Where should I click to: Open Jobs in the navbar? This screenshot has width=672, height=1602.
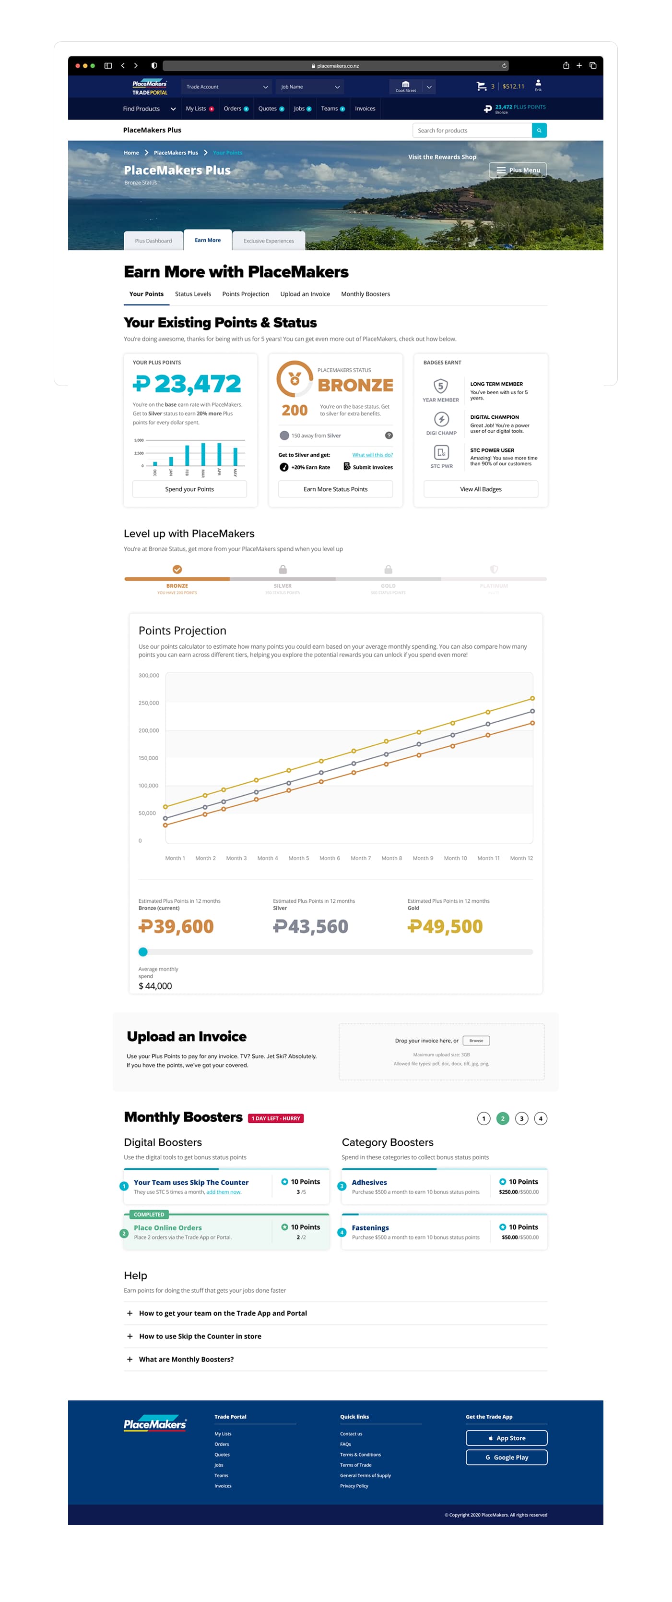click(303, 109)
